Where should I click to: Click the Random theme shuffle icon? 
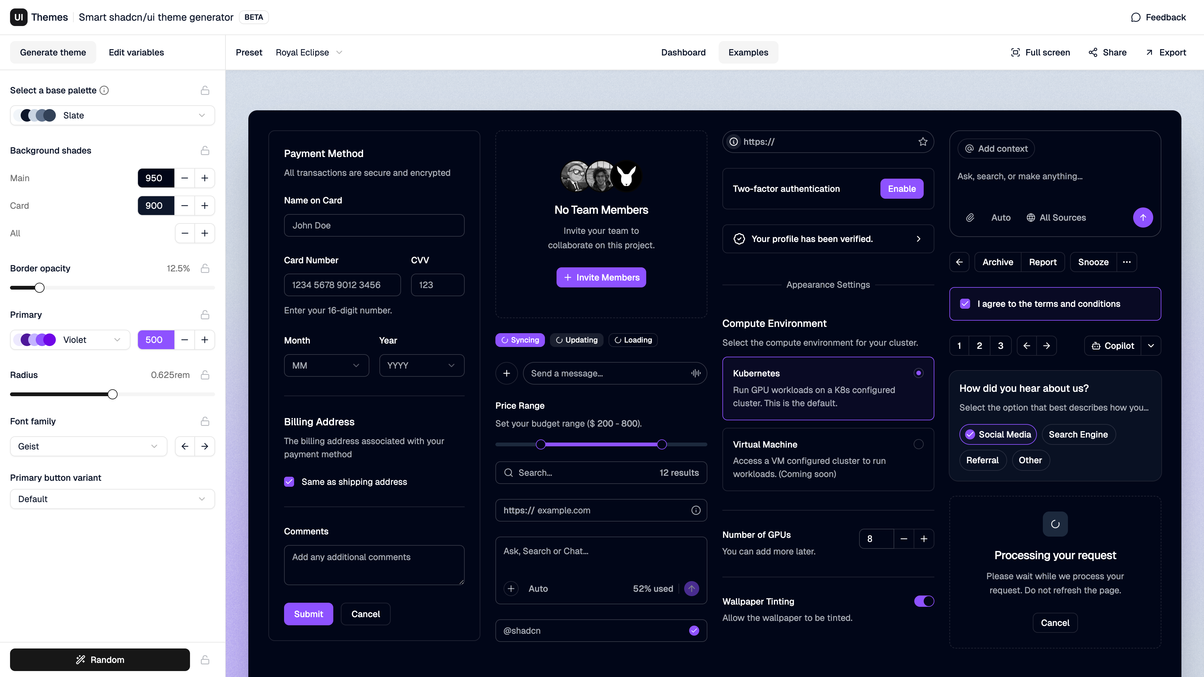[80, 659]
